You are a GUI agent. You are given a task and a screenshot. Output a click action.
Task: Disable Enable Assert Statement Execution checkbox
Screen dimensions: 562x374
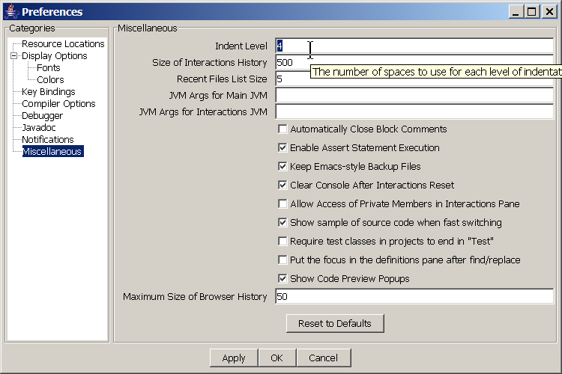[282, 148]
